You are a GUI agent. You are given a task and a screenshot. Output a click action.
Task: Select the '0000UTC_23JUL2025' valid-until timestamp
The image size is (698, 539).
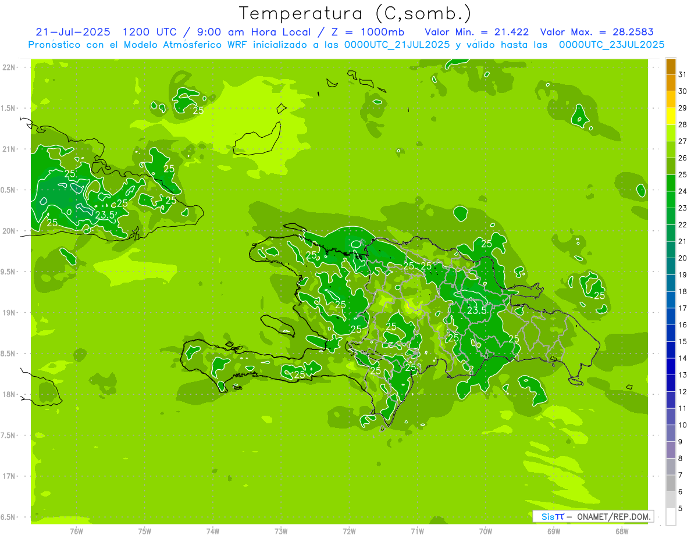[x=611, y=45]
